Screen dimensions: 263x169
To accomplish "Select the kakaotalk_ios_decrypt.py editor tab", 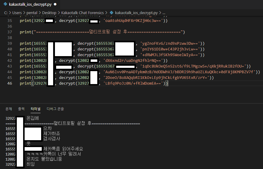I will (30, 5).
